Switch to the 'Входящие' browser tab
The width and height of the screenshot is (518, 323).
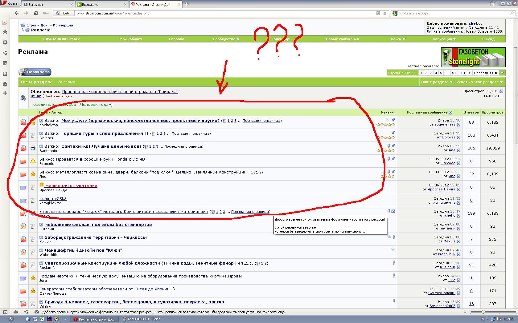102,4
